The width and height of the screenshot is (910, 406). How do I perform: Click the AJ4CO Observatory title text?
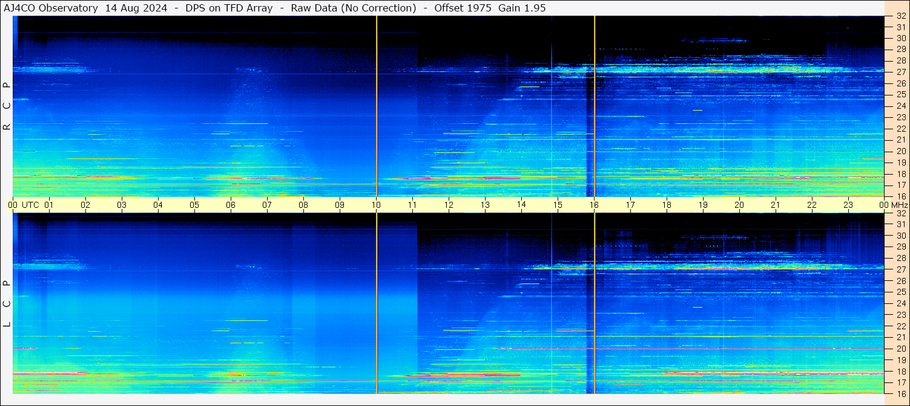click(x=51, y=8)
